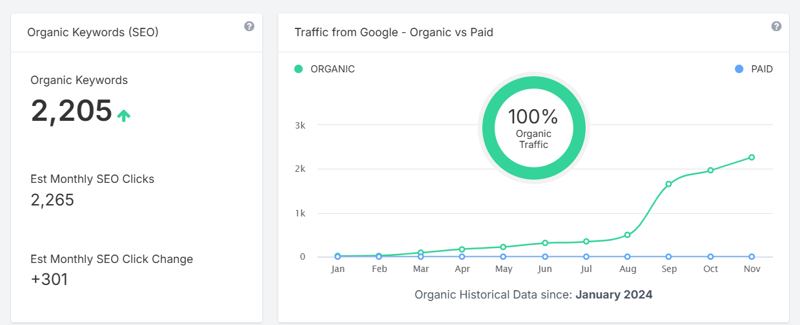800x325 pixels.
Task: Click the +301 SEO click change value
Action: point(49,280)
